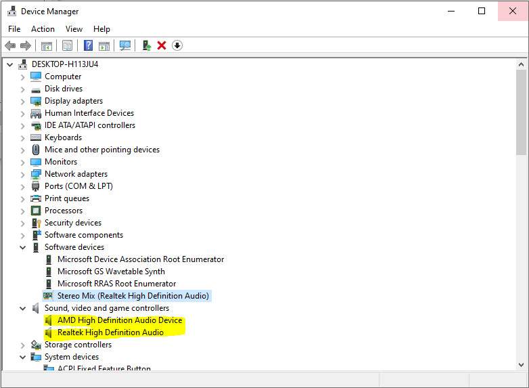Collapse the System devices category

click(x=22, y=357)
